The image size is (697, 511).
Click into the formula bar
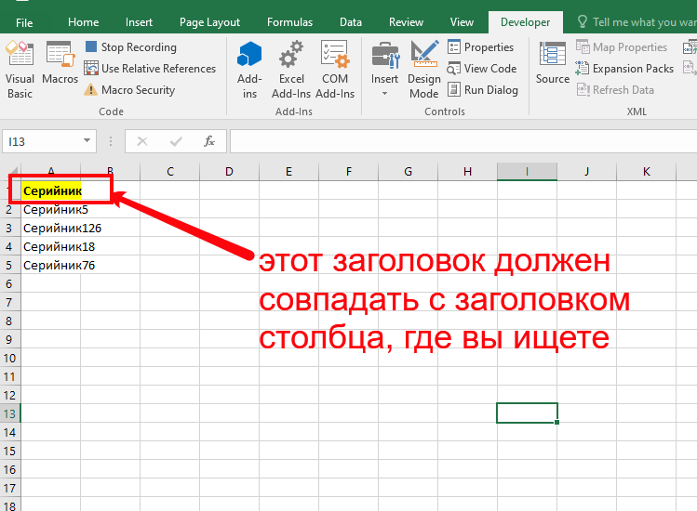(x=463, y=141)
